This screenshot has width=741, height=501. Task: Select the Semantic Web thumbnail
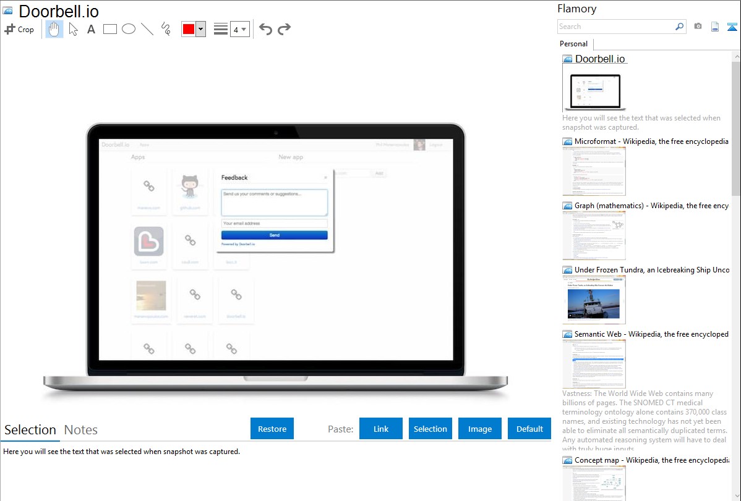click(x=594, y=364)
